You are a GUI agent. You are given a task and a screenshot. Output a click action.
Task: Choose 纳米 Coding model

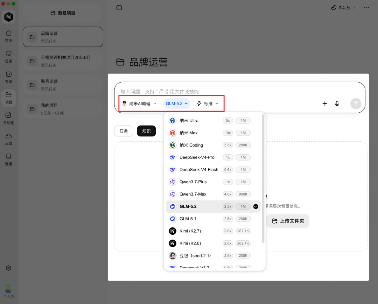[213, 145]
